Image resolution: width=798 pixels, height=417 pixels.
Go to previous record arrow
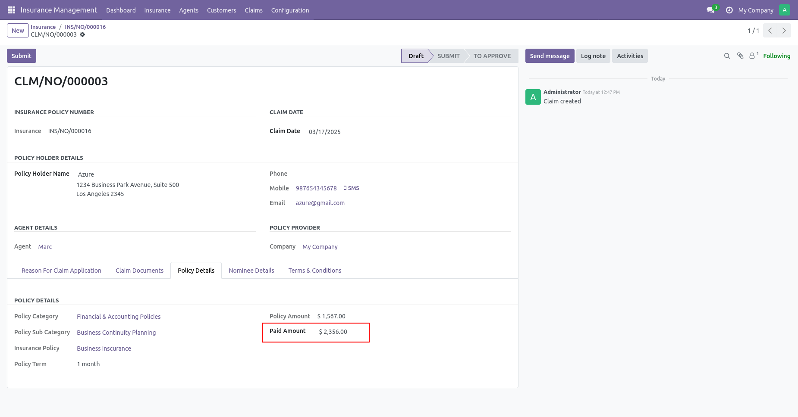(x=770, y=31)
